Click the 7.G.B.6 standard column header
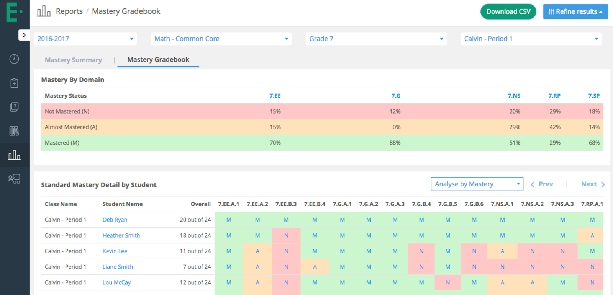This screenshot has height=295, width=613. tap(474, 204)
